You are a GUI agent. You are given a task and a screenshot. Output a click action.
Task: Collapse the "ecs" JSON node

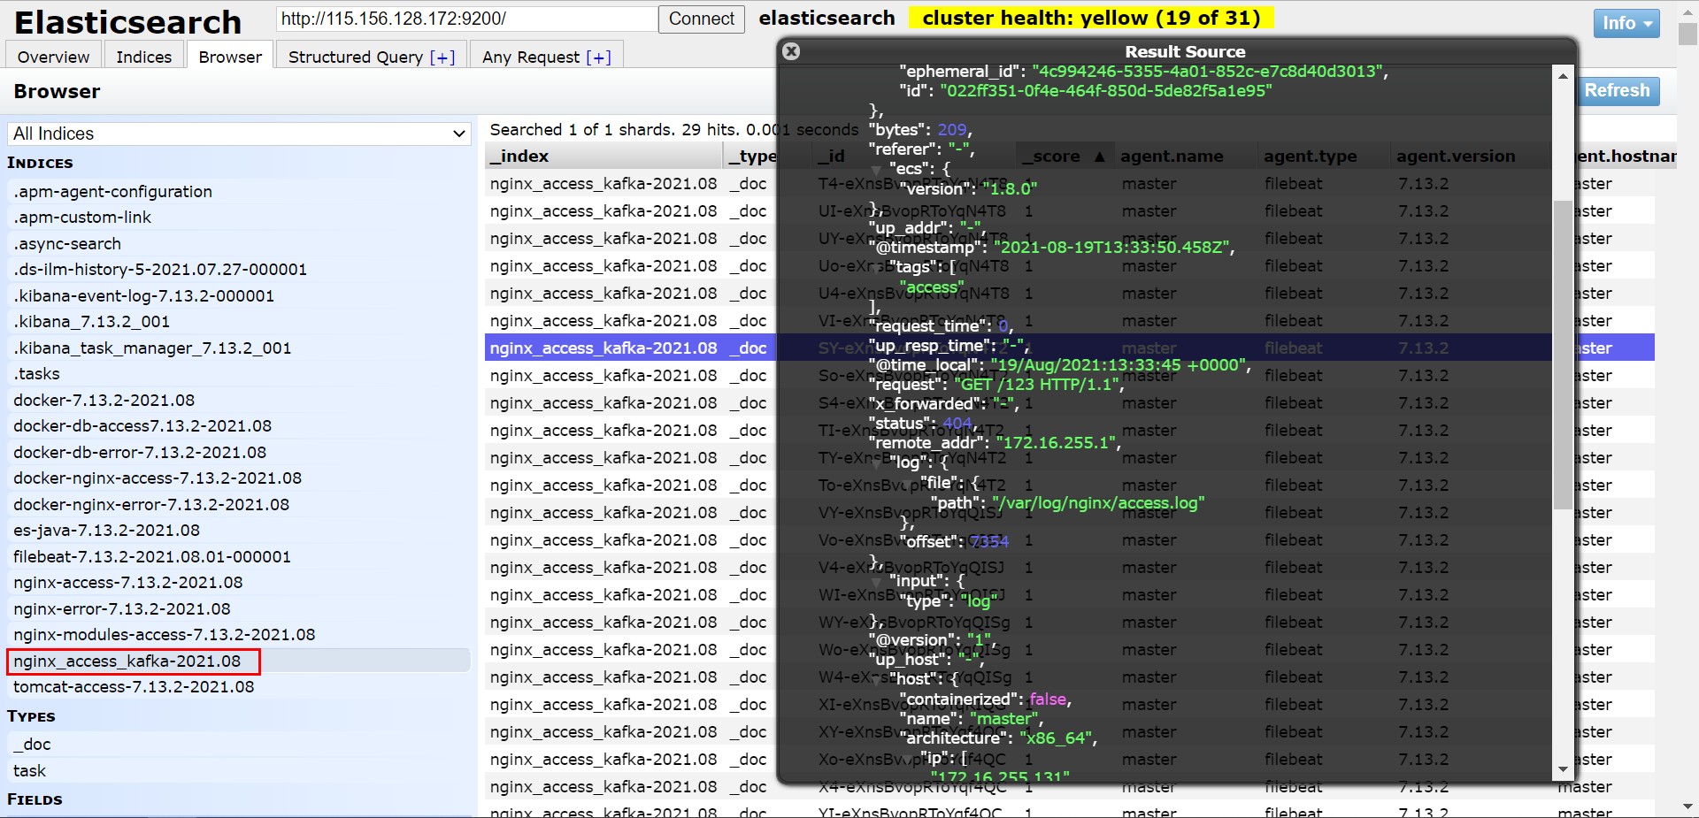coord(876,169)
